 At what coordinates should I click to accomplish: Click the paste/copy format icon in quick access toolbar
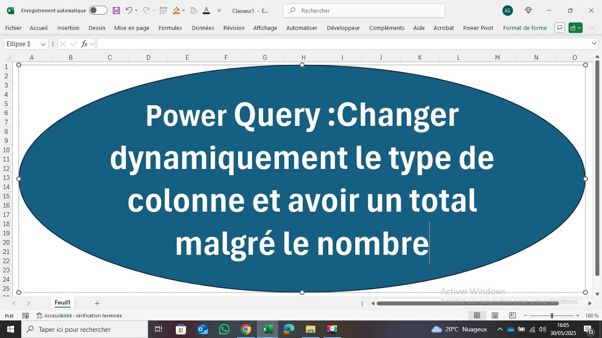[x=194, y=10]
